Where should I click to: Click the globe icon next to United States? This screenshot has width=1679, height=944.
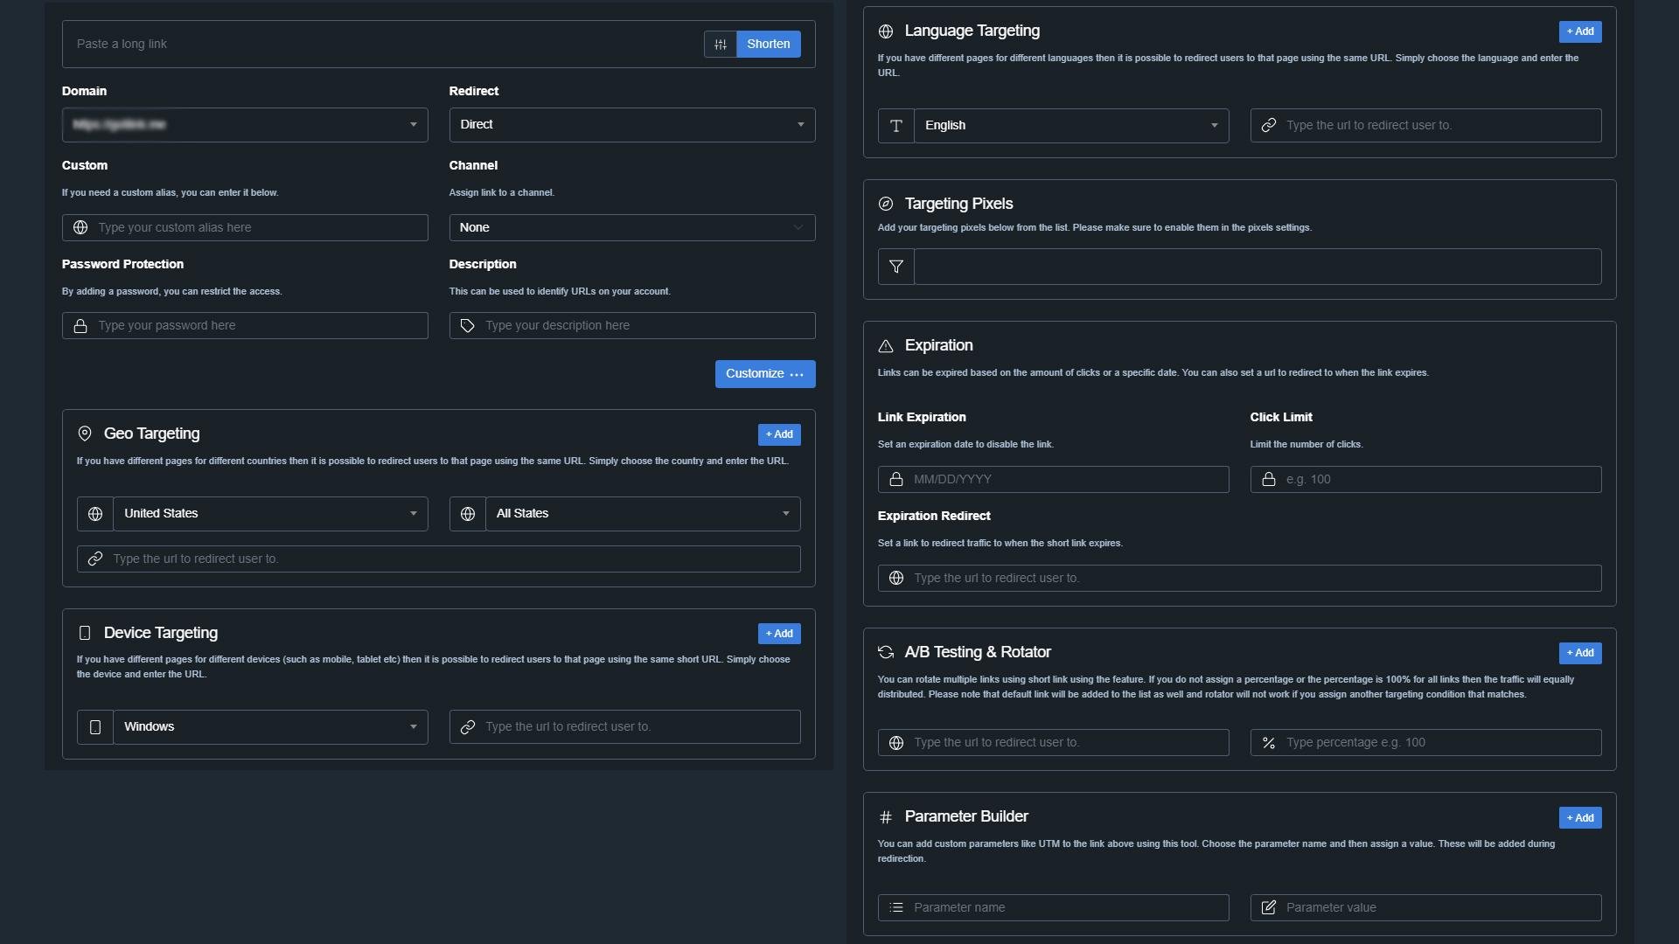[x=95, y=514]
